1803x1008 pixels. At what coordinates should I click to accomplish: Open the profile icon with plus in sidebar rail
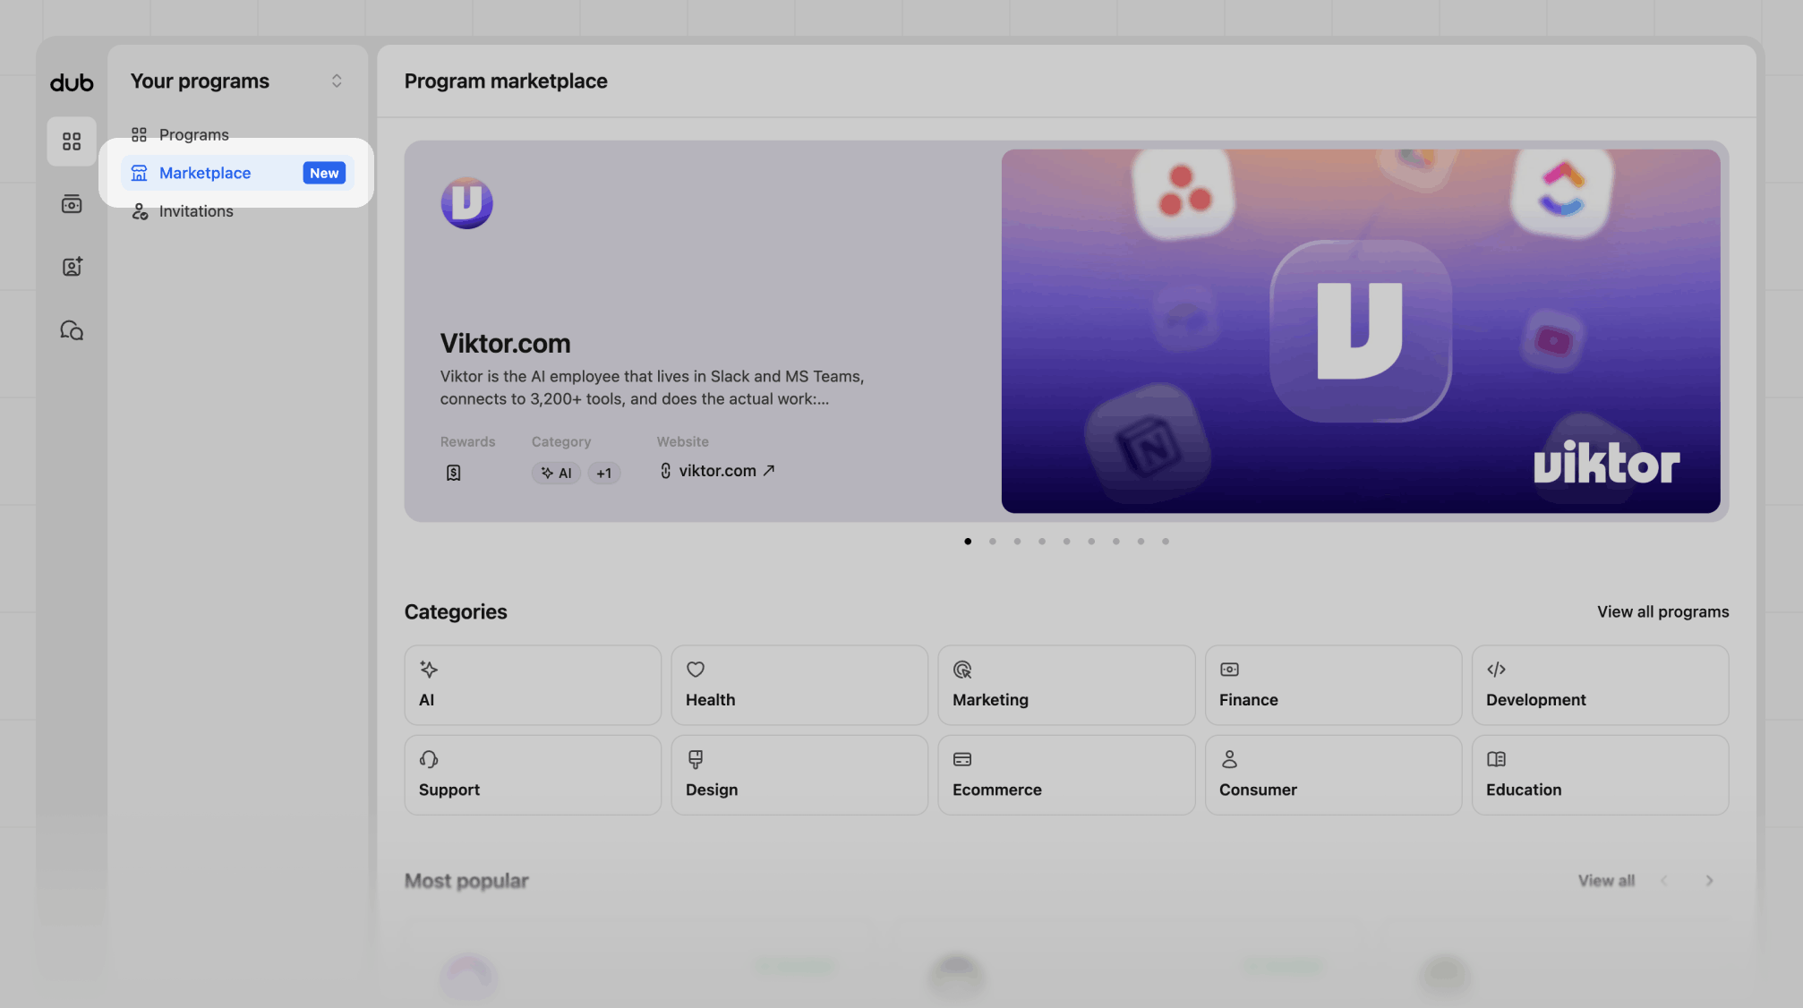click(72, 267)
